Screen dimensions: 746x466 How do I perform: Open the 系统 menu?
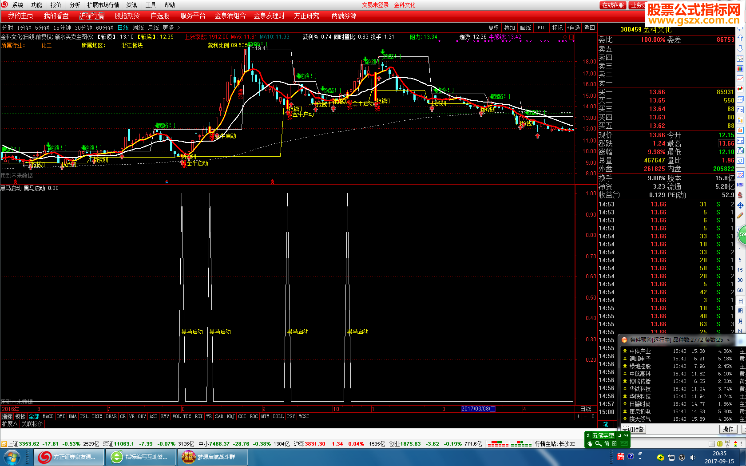(x=18, y=5)
